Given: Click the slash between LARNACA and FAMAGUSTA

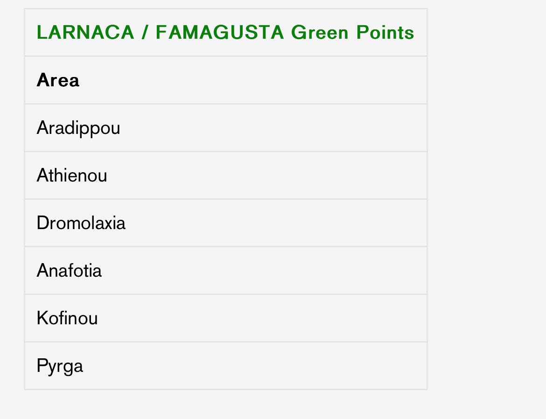Looking at the screenshot, I should pos(145,33).
